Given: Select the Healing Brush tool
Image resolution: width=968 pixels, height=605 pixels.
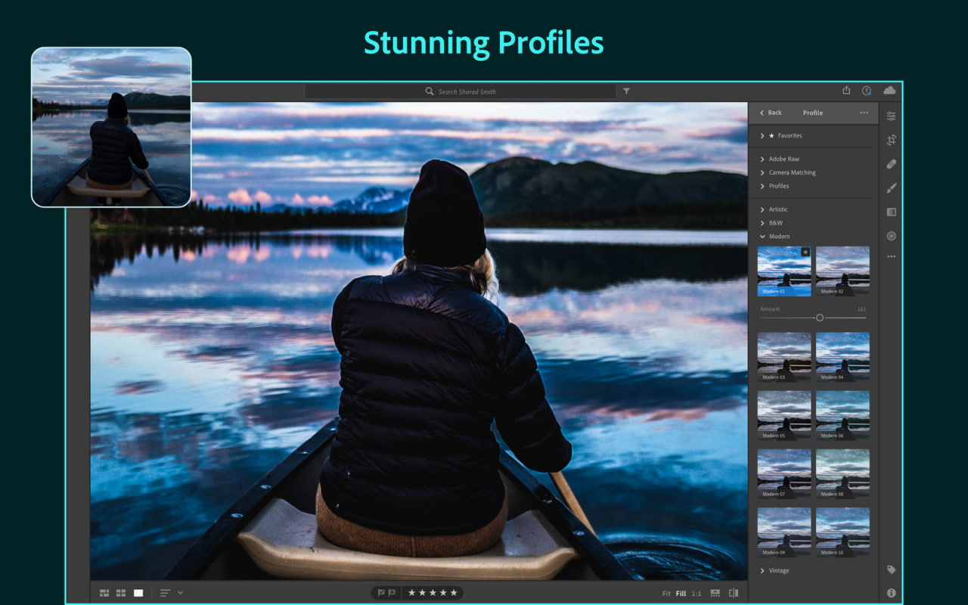Looking at the screenshot, I should tap(891, 164).
